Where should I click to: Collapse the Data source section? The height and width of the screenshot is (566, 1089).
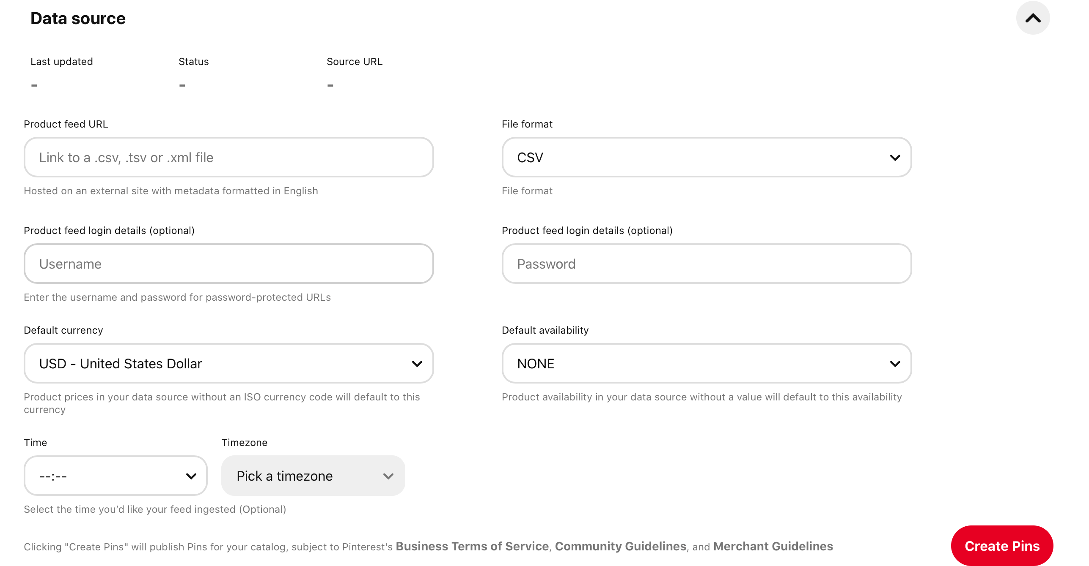click(1033, 18)
